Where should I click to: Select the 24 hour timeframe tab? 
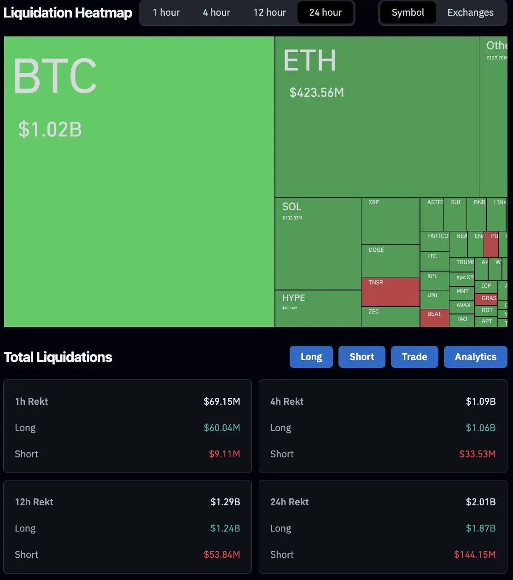tap(326, 12)
